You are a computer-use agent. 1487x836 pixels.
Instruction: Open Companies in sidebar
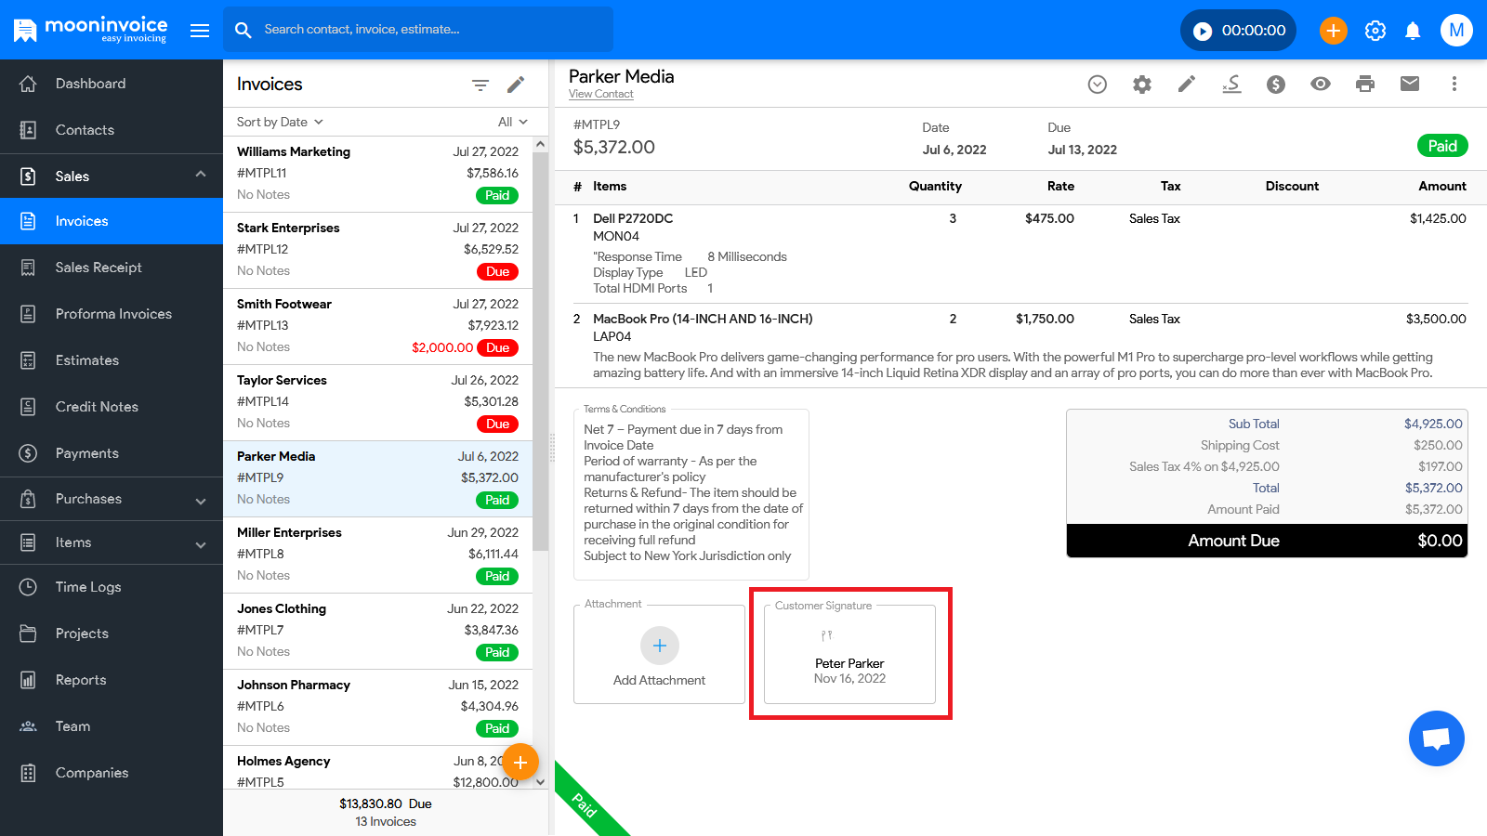[x=112, y=773]
